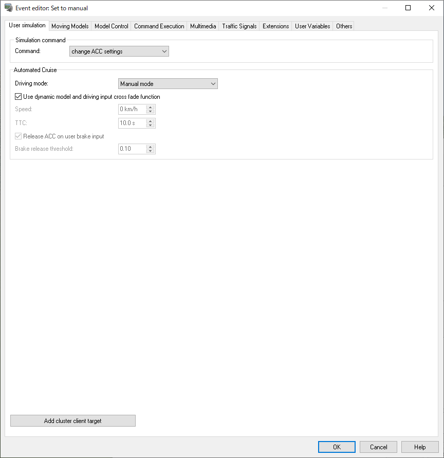Click the 'Command:' label
Screen dimensions: 444x458
tap(28, 51)
